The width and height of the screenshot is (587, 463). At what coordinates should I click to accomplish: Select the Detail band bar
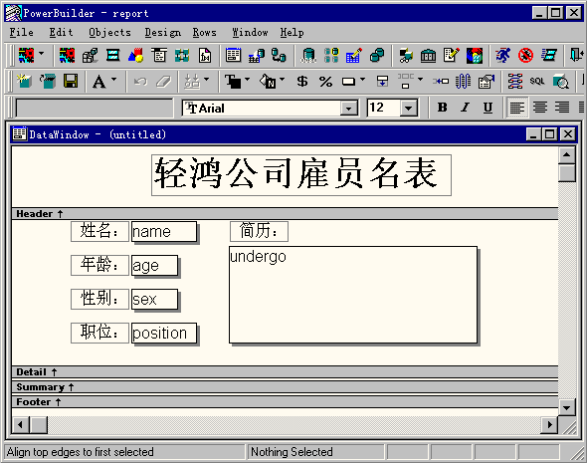[x=285, y=372]
